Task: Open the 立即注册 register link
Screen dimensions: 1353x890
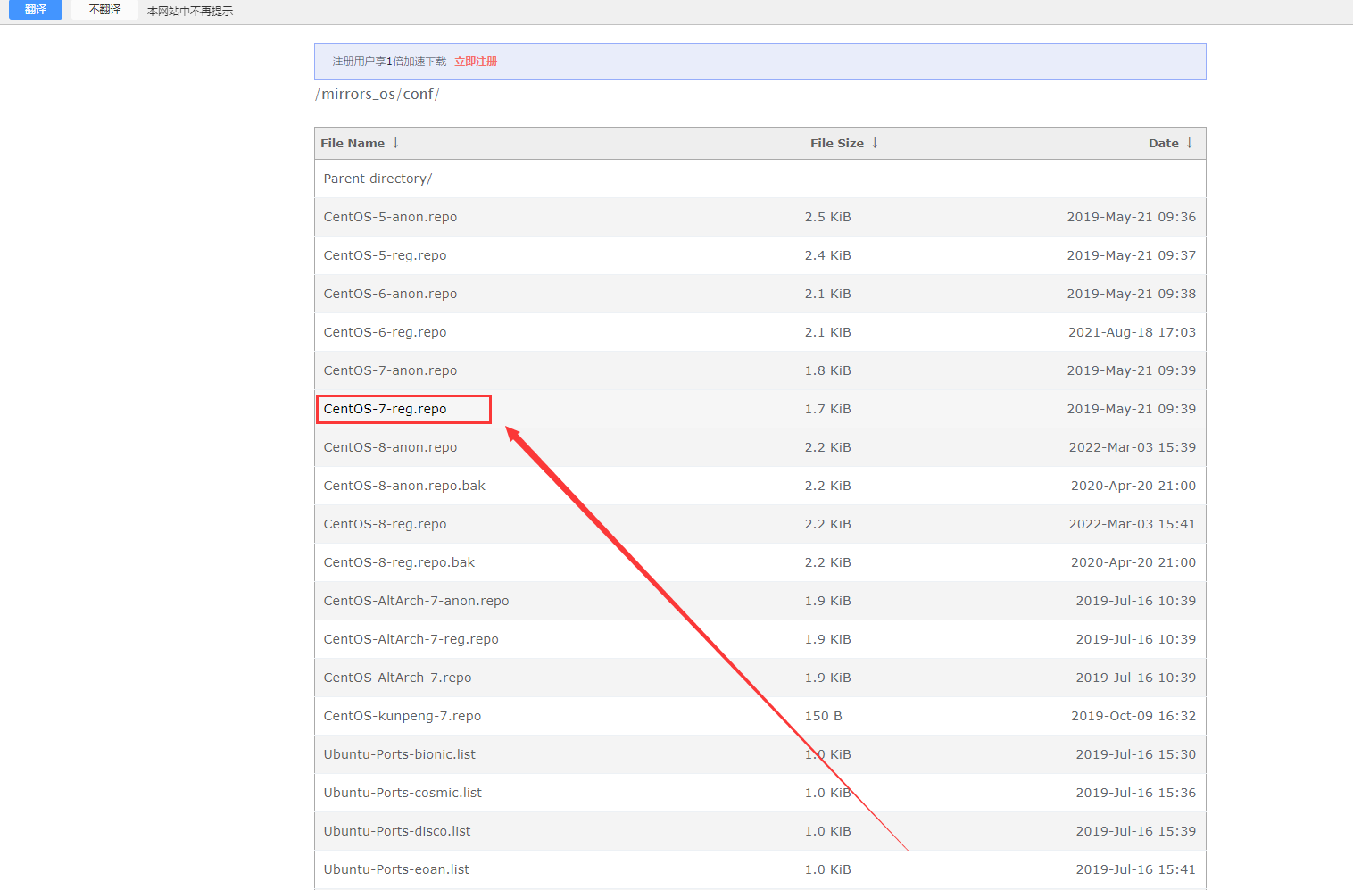Action: pyautogui.click(x=476, y=62)
